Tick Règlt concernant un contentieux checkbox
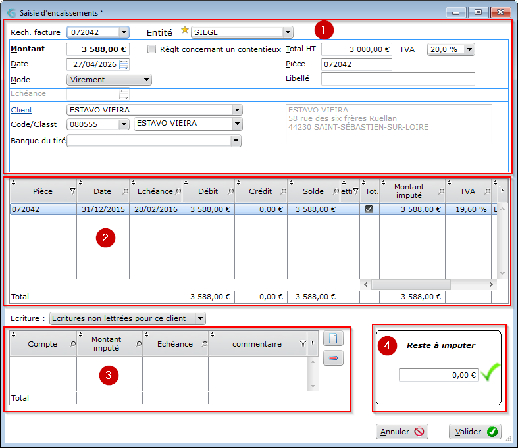This screenshot has height=448, width=518. pyautogui.click(x=151, y=49)
